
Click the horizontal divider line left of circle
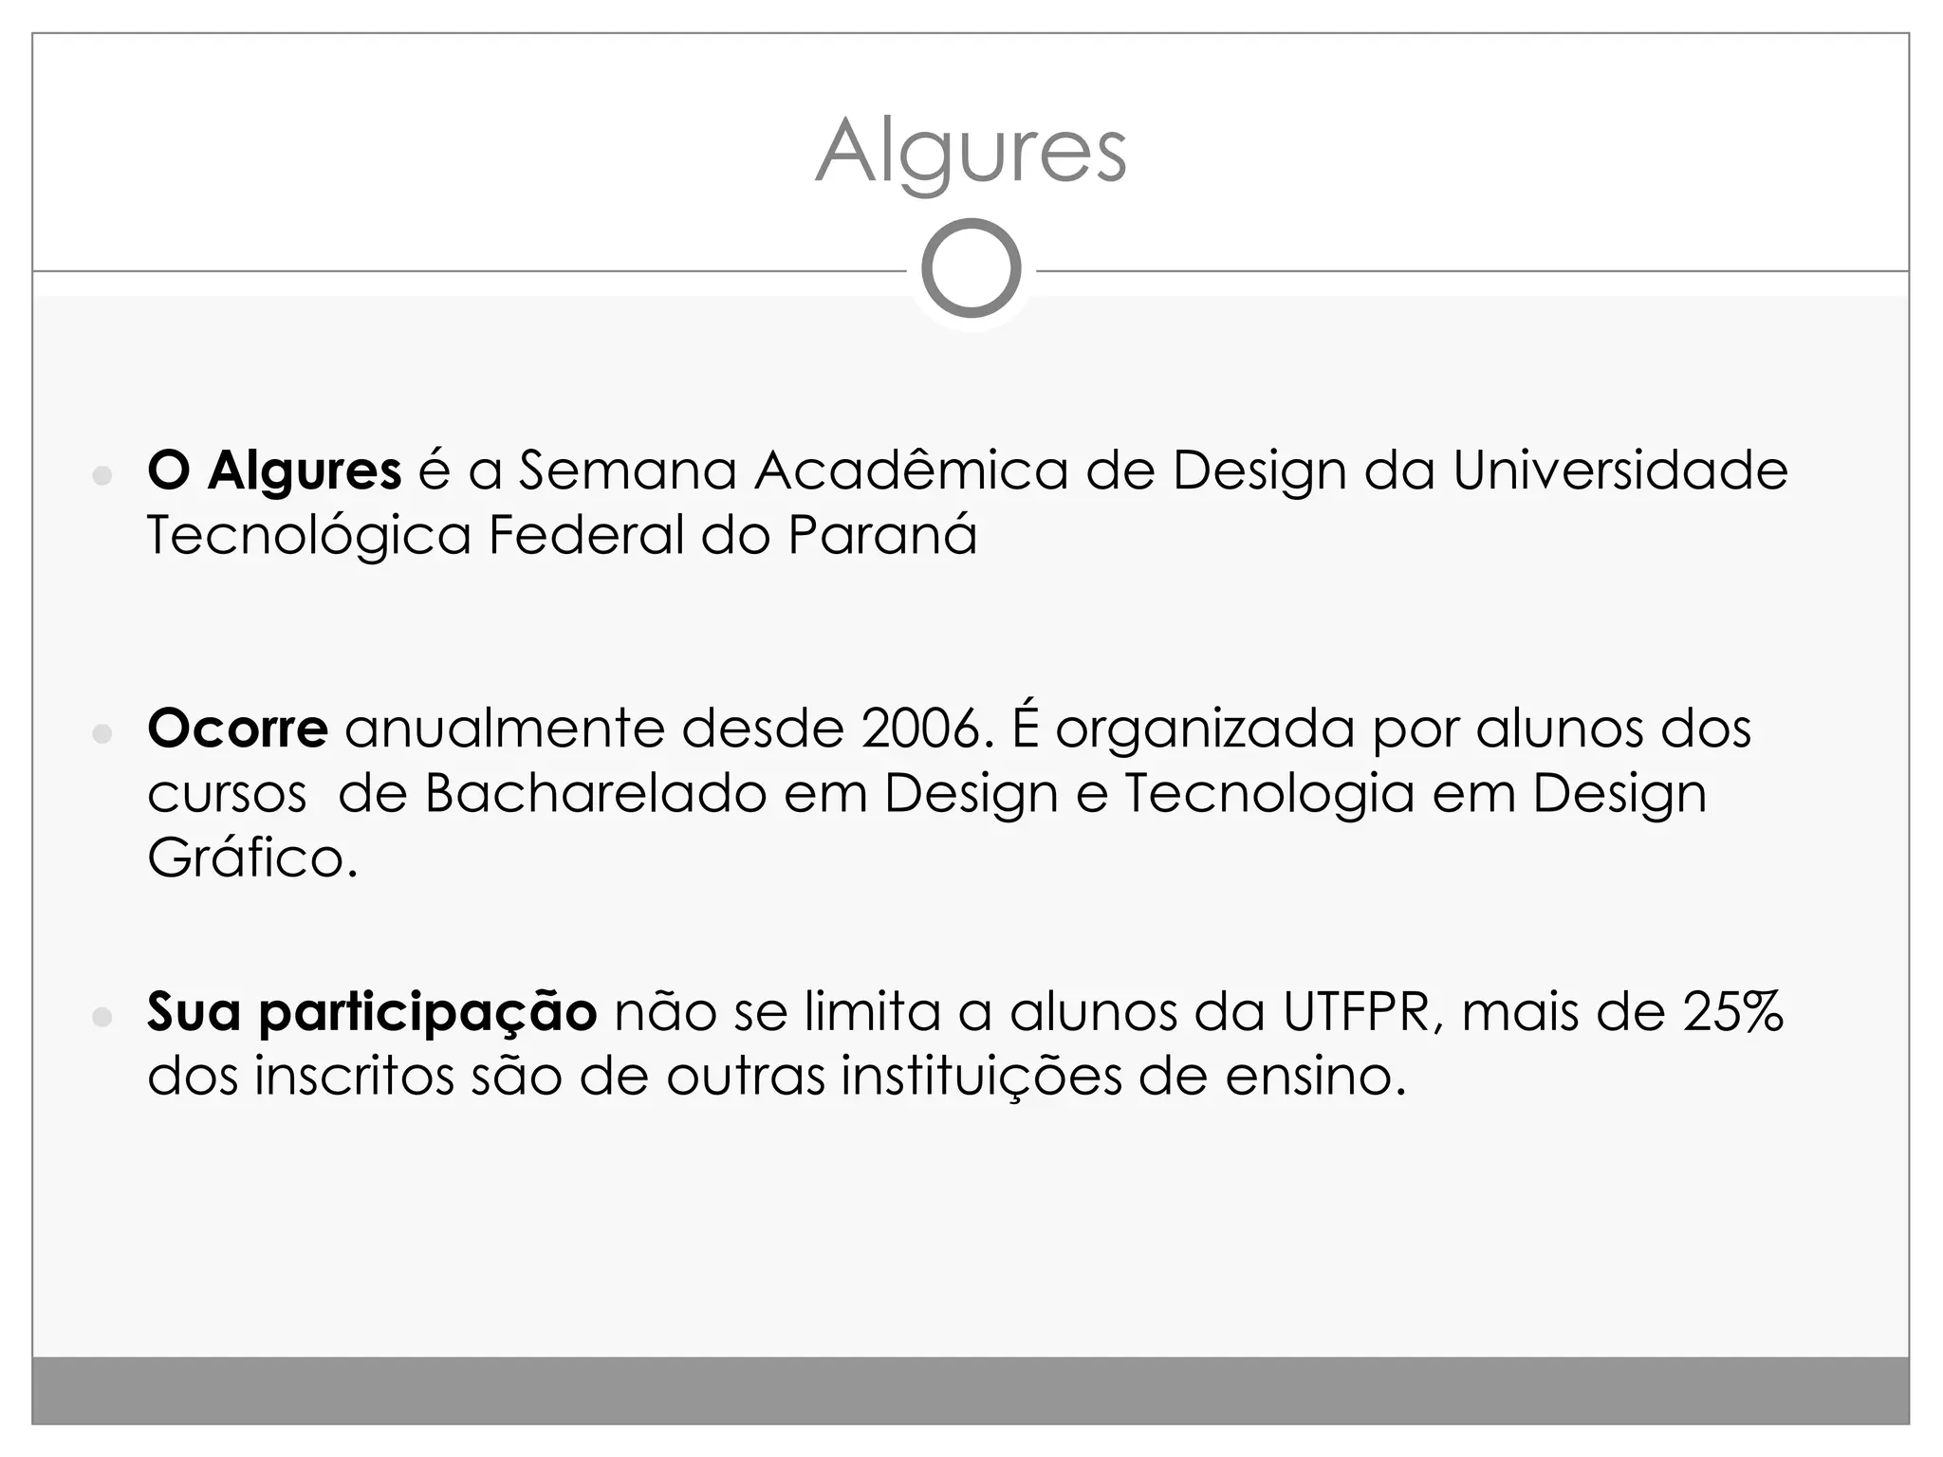(472, 271)
